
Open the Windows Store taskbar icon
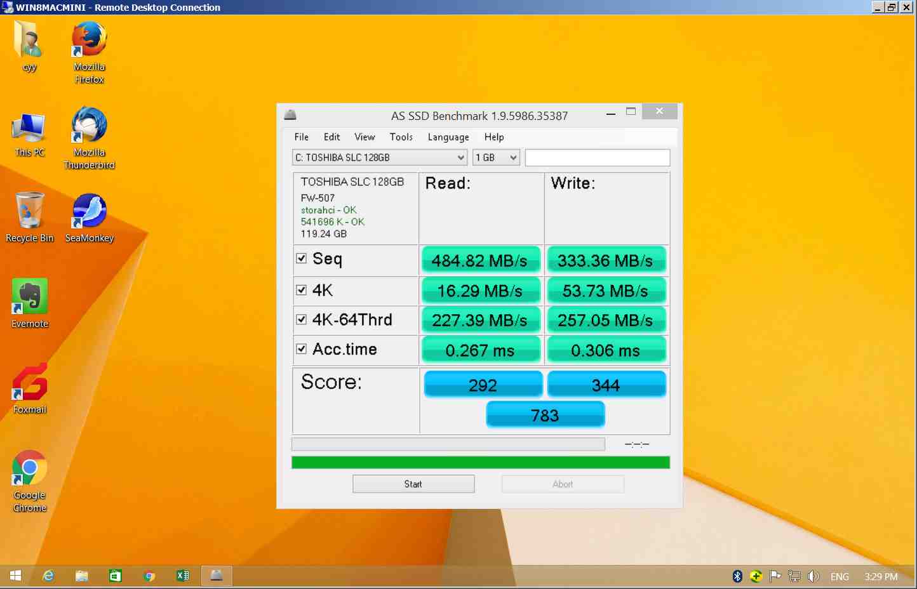115,576
